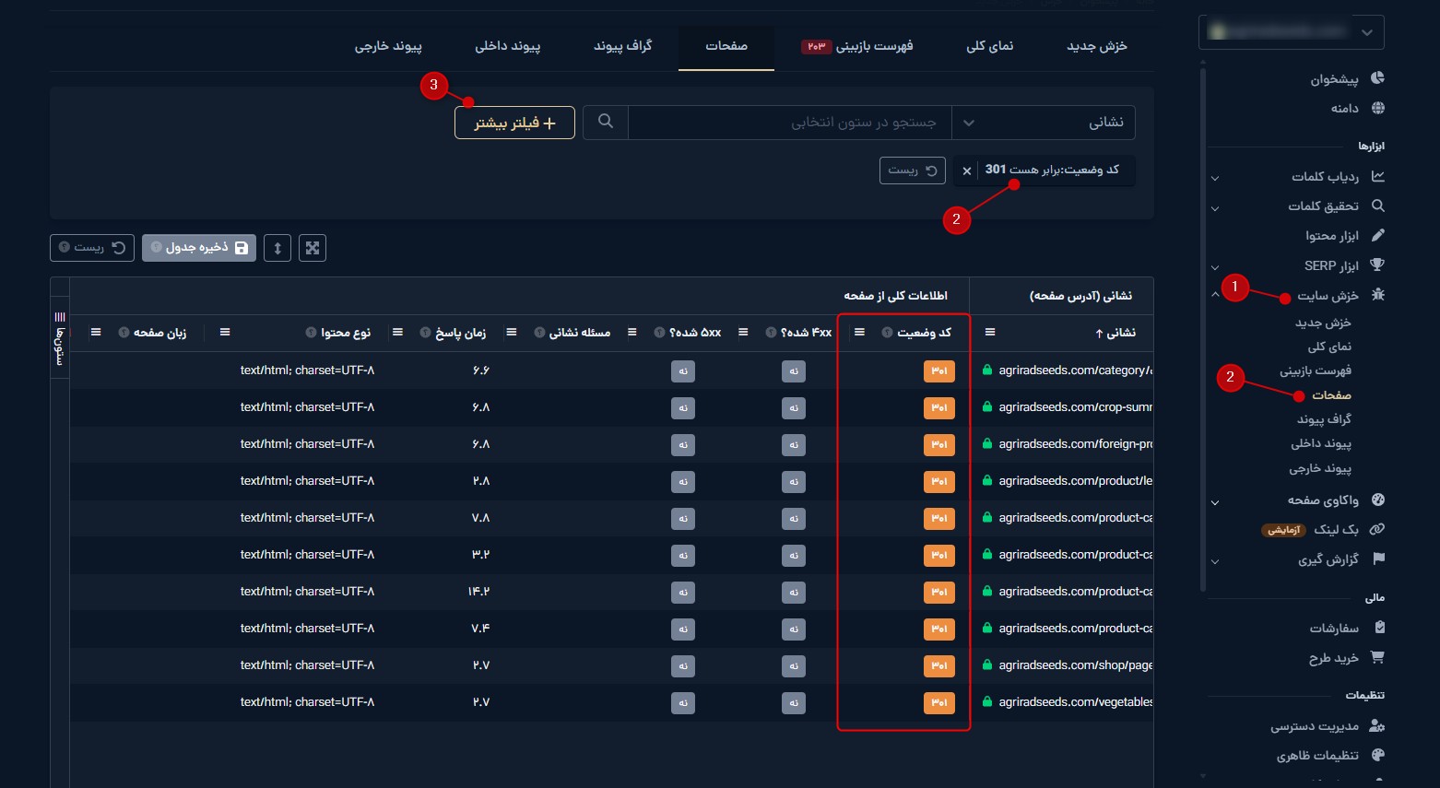The width and height of the screenshot is (1440, 788).
Task: Click the globe icon next to 'دامنه'
Action: click(1377, 108)
